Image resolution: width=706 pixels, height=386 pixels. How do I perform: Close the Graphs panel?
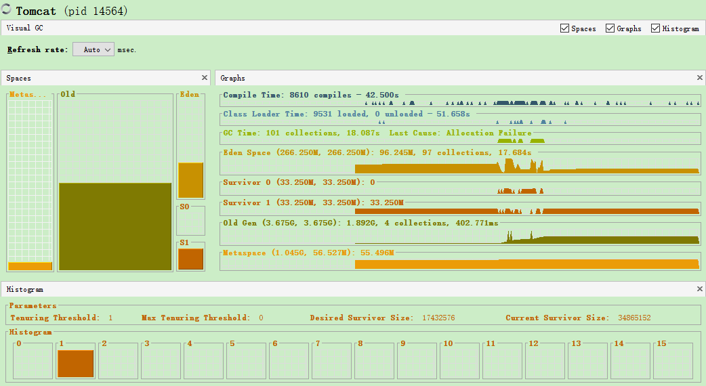coord(700,78)
